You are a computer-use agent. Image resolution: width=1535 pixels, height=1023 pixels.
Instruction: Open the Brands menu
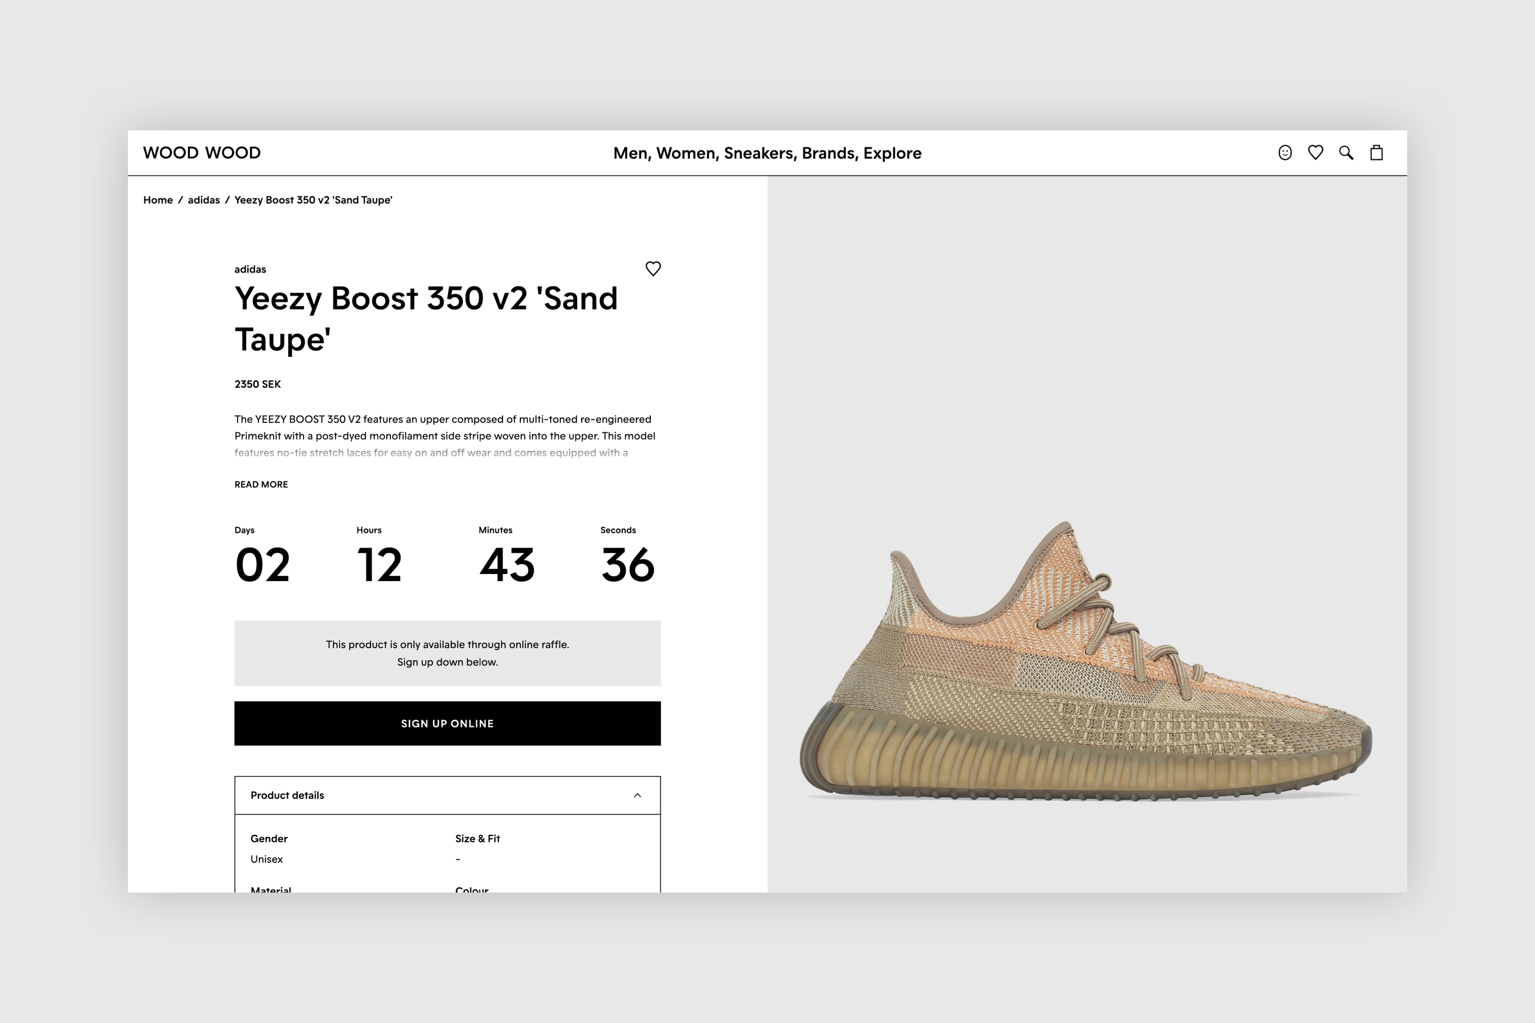(x=829, y=153)
